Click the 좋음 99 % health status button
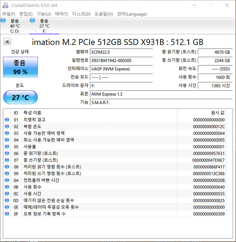 coord(20,67)
